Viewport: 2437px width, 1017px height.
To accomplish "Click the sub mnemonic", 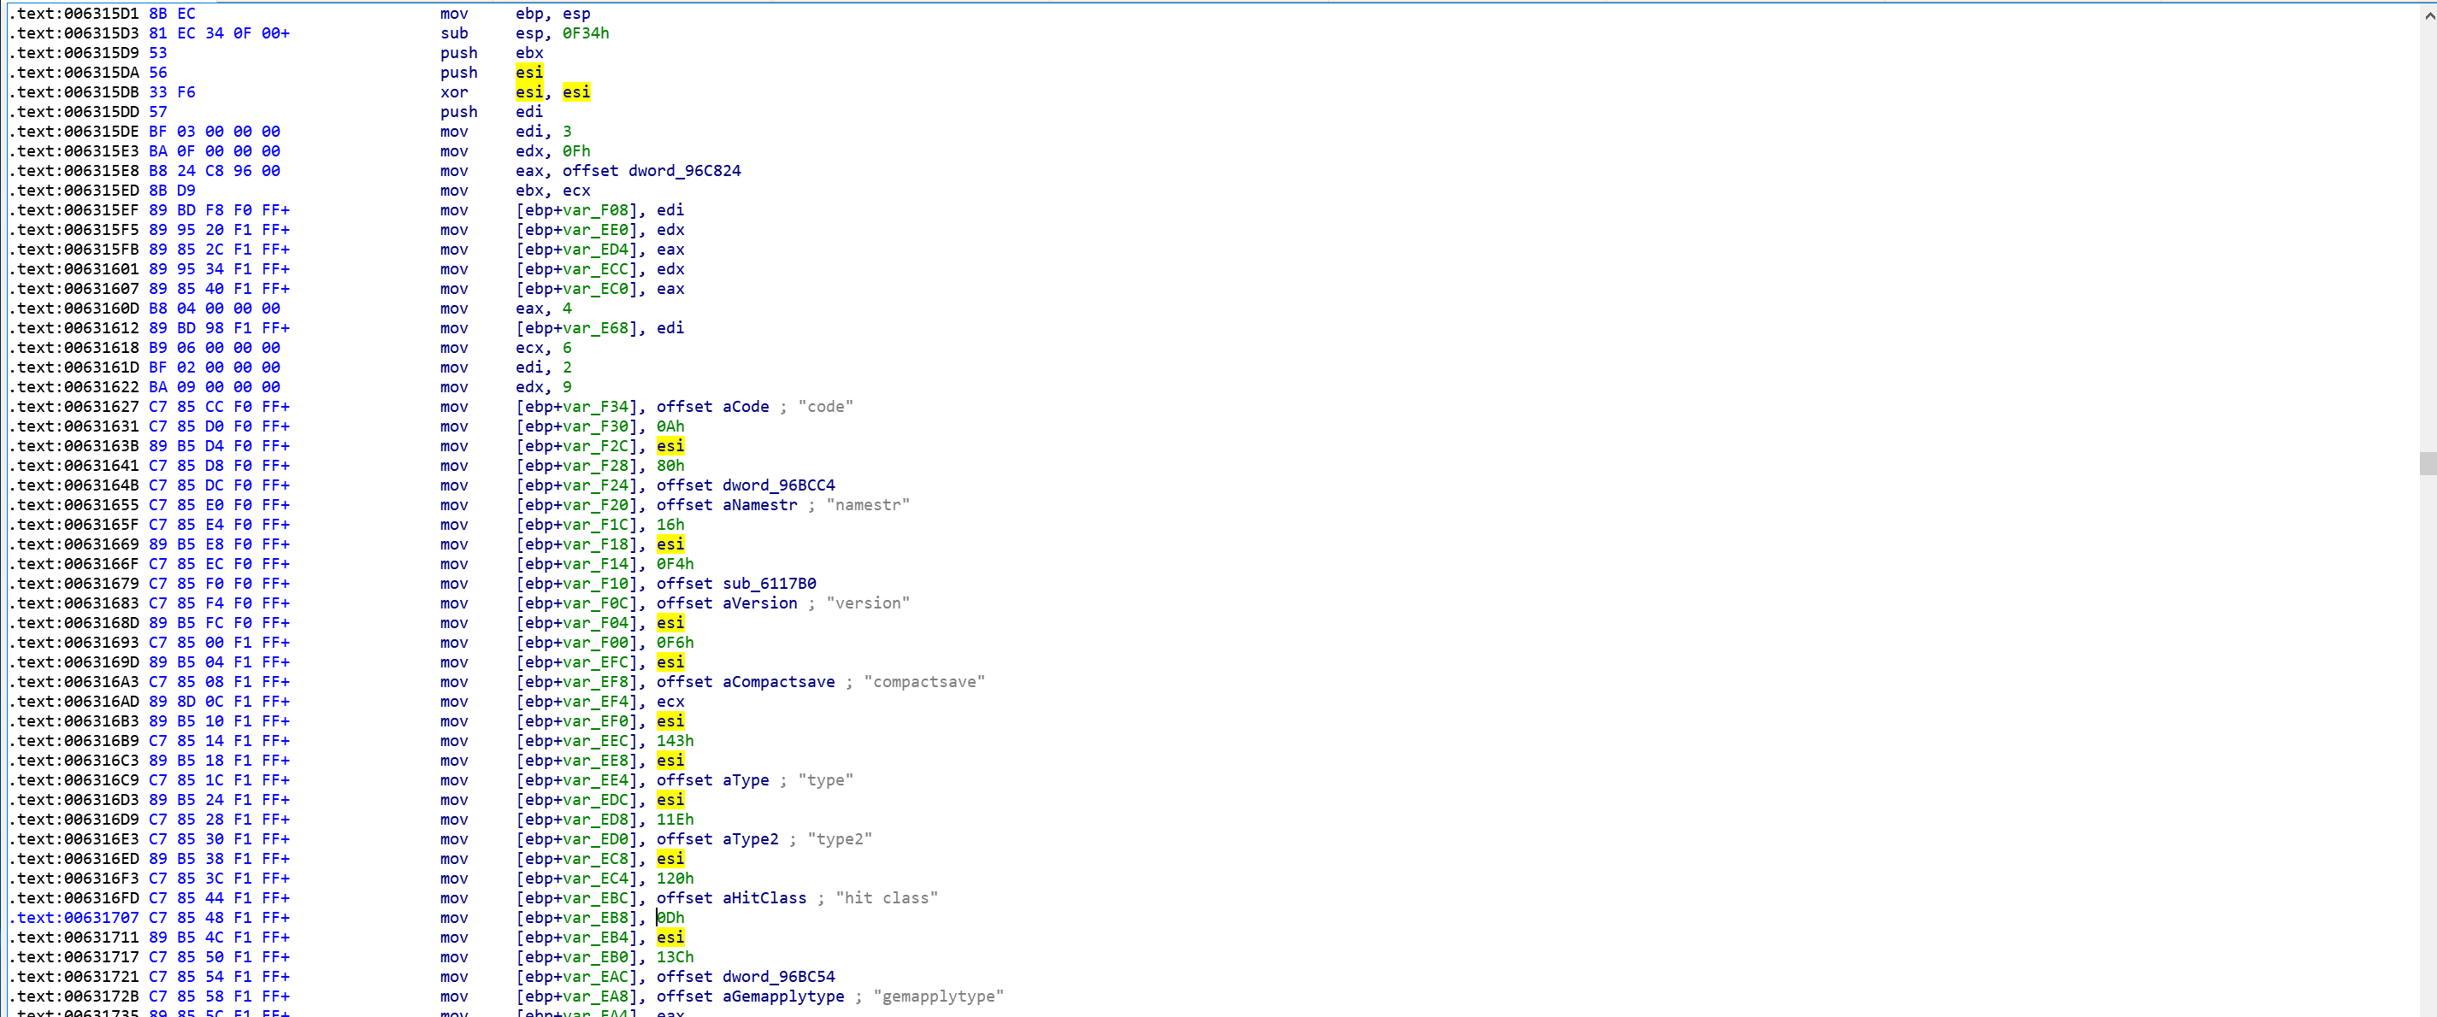I will 454,33.
